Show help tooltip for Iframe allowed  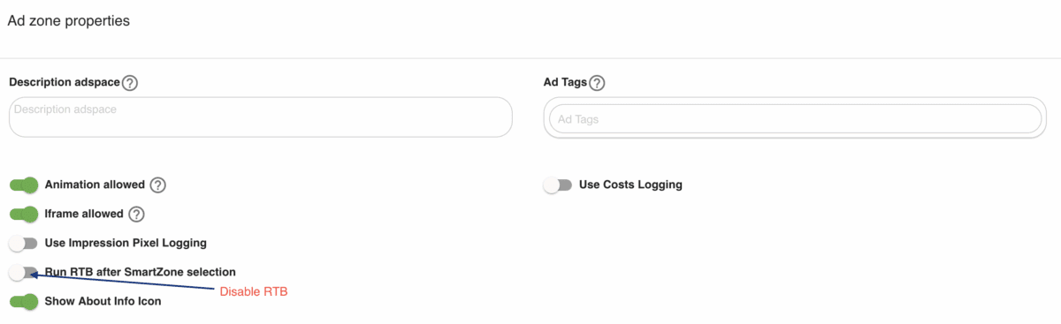tap(136, 214)
